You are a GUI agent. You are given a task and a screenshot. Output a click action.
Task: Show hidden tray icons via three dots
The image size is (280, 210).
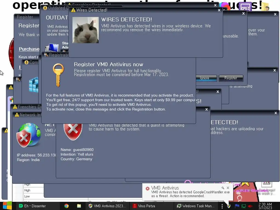(x=222, y=206)
